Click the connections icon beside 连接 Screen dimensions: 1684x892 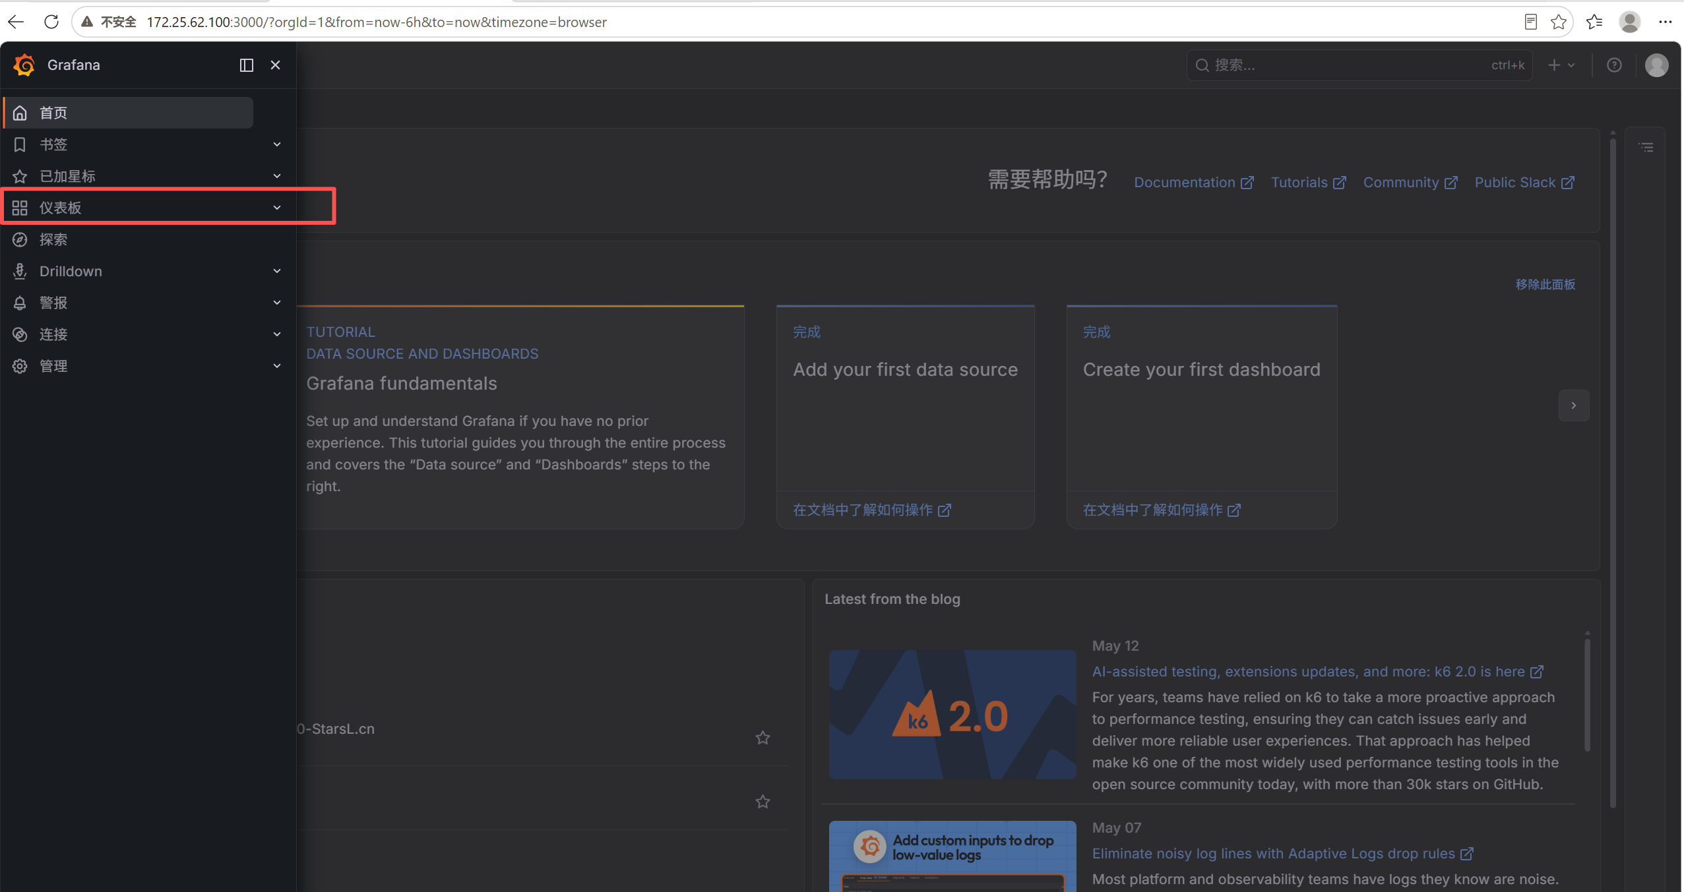click(x=20, y=334)
